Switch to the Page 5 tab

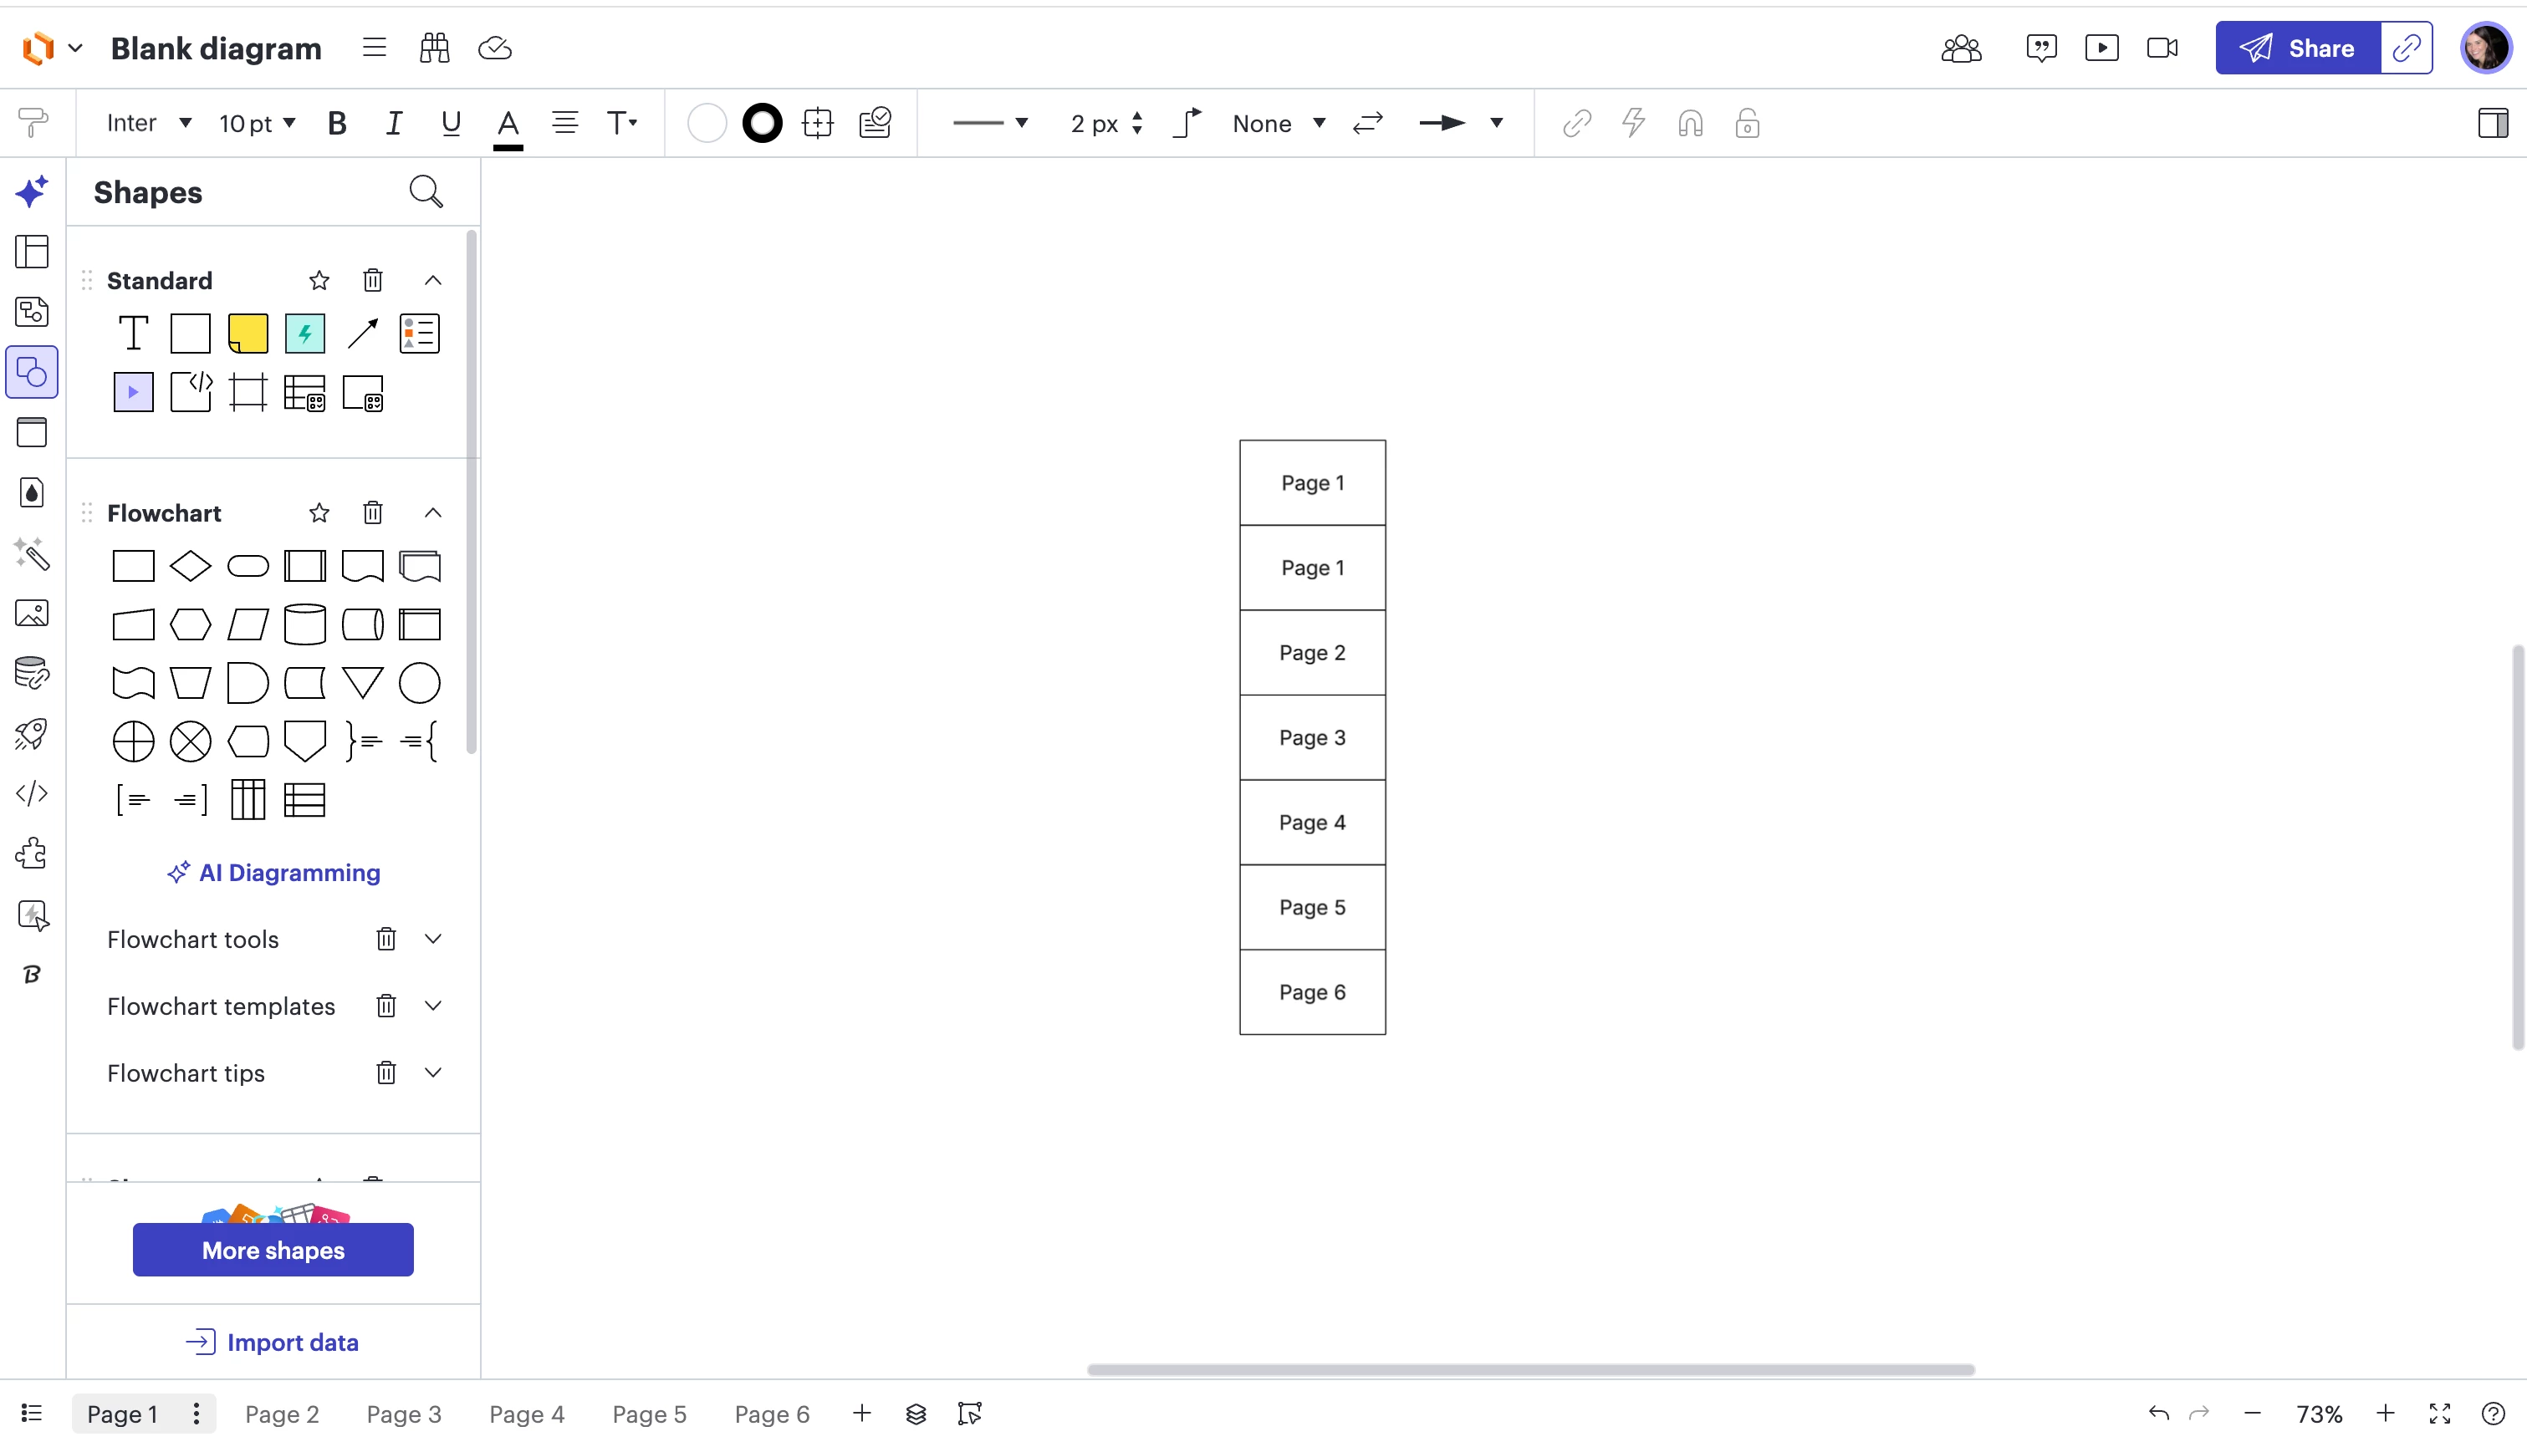(649, 1414)
